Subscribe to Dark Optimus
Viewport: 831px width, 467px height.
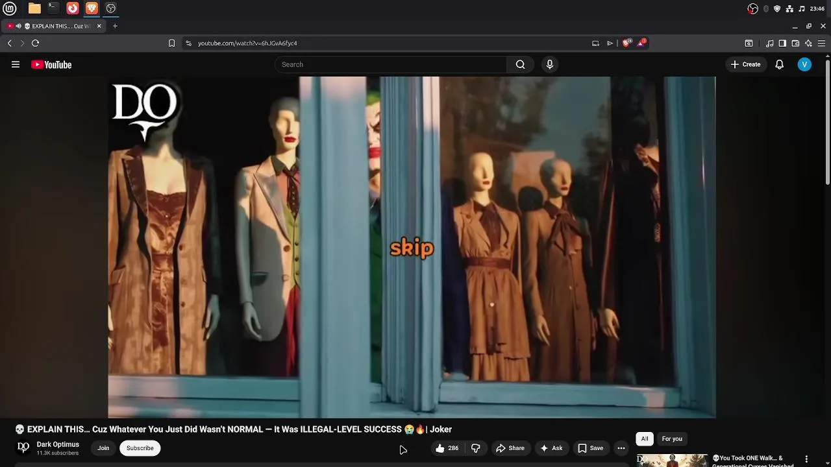pos(140,448)
